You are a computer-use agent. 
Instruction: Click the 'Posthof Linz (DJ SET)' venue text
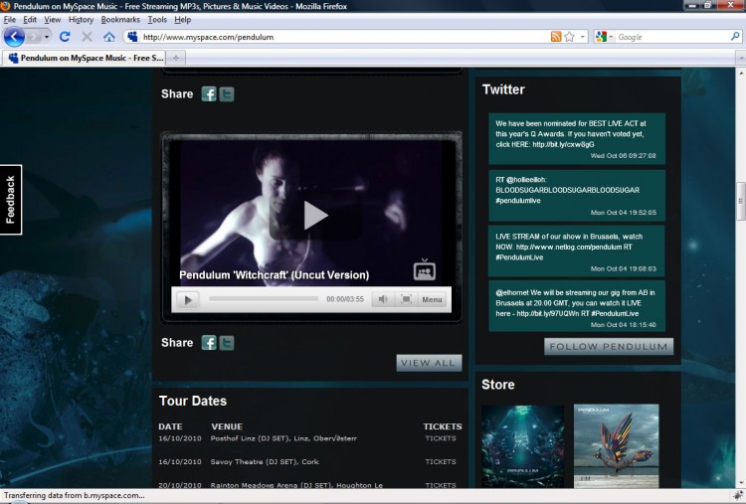coord(250,438)
